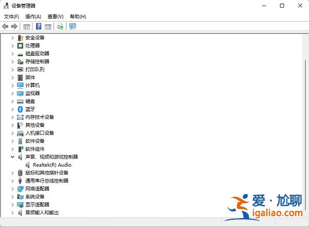The image size is (309, 227).
Task: Maximize the 设备管理器 window
Action: [282, 6]
